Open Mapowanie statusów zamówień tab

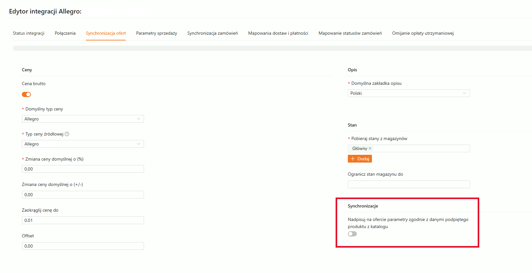[350, 33]
